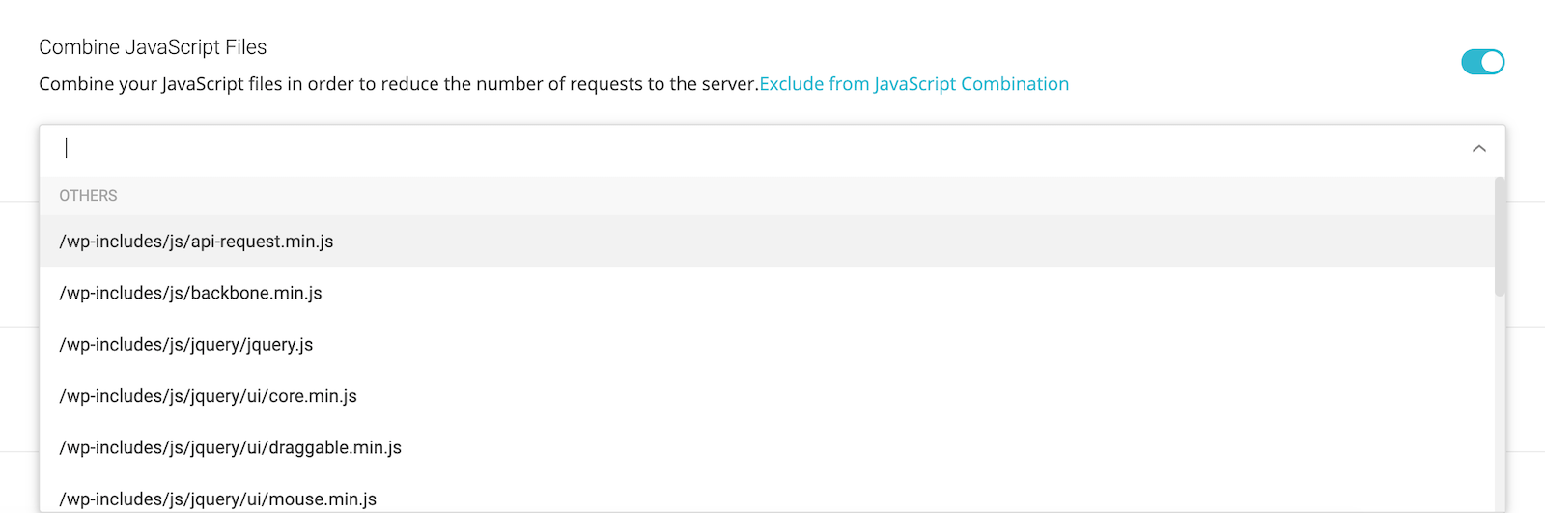Choose /wp-includes/js/jquery/jquery.js from the list
Viewport: 1545px width, 513px height.
(x=186, y=345)
